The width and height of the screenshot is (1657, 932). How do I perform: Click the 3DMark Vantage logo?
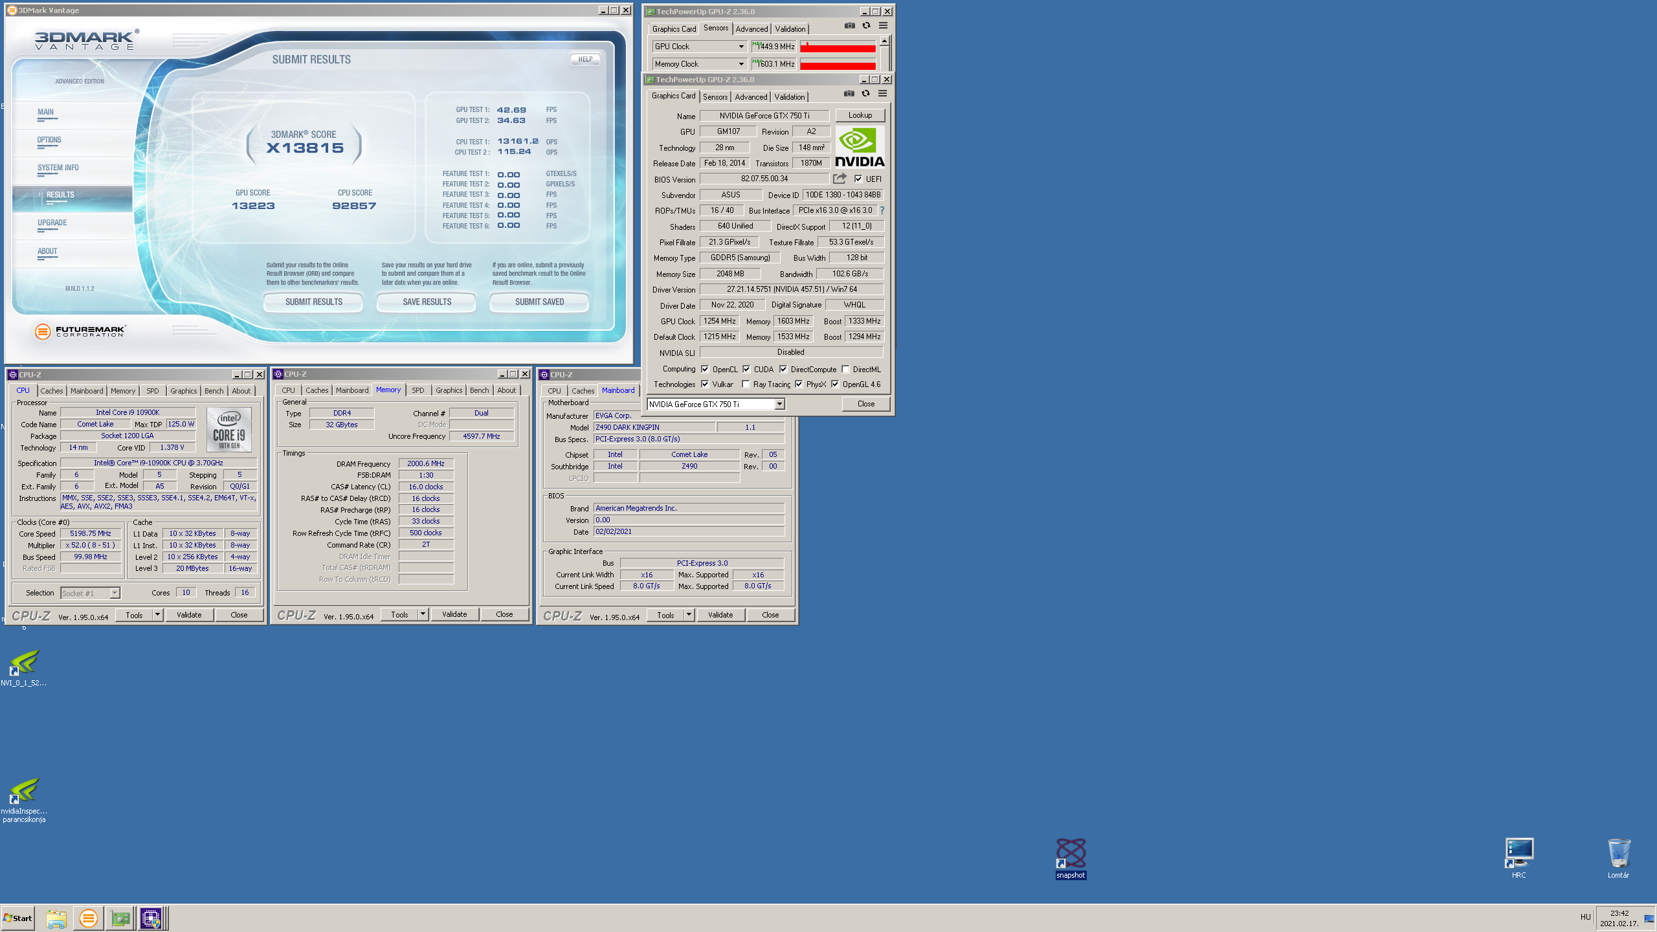[x=85, y=40]
